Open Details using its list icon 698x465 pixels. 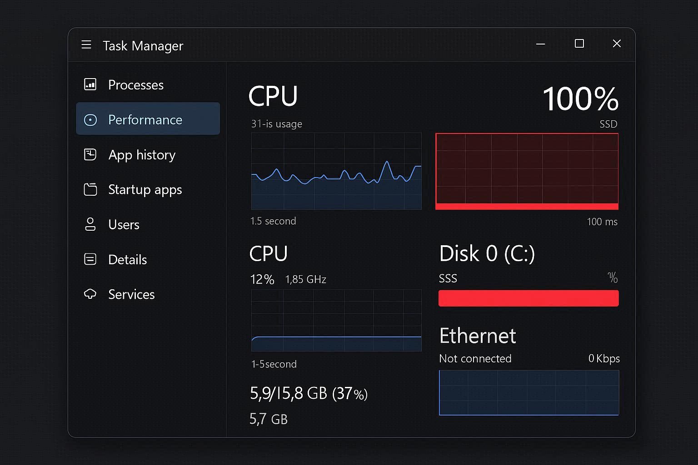click(90, 259)
